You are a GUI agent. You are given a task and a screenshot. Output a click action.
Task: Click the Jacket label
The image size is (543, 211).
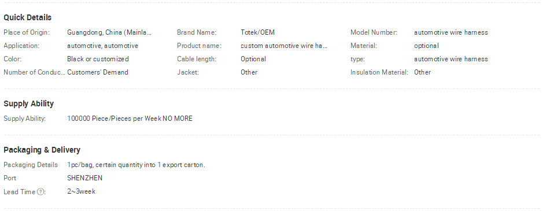click(x=188, y=72)
